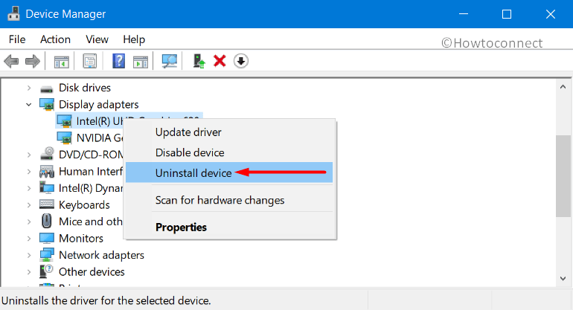Screen dimensions: 573x310
Task: Click the vertical scrollbar up arrow
Action: pyautogui.click(x=563, y=87)
